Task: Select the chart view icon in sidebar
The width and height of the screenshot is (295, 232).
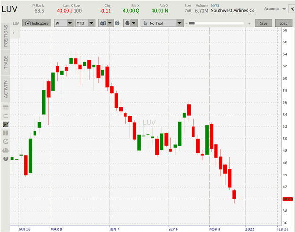Action: click(x=6, y=124)
